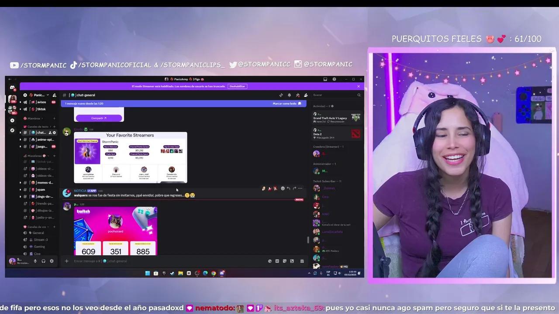Click Deshabilitar streamer mode button
Screen dimensions: 559x314
[x=237, y=86]
